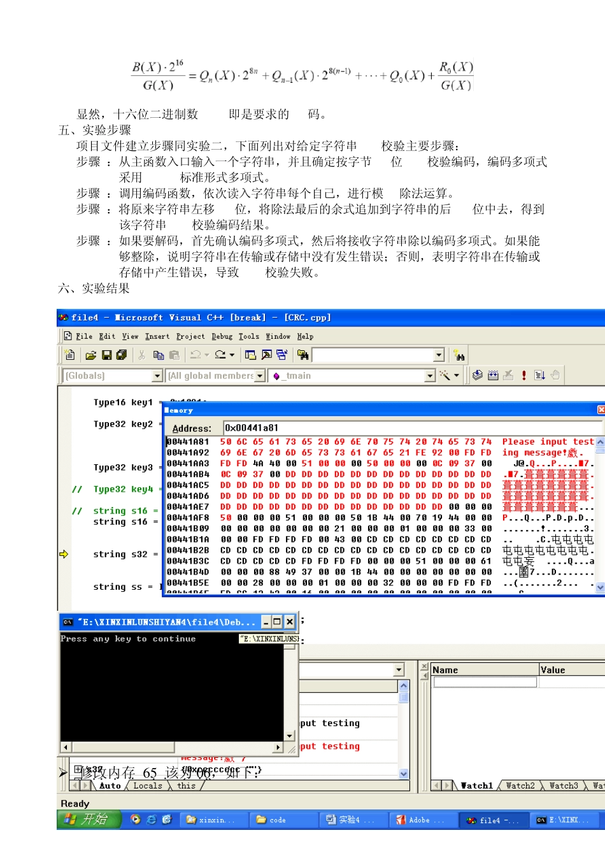Click the Redo arrow icon

pos(220,355)
